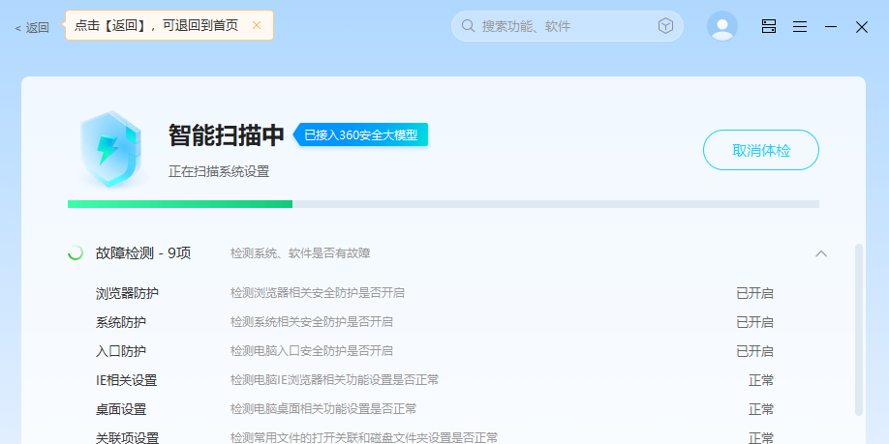Open the user avatar profile
The image size is (889, 444).
[x=721, y=26]
